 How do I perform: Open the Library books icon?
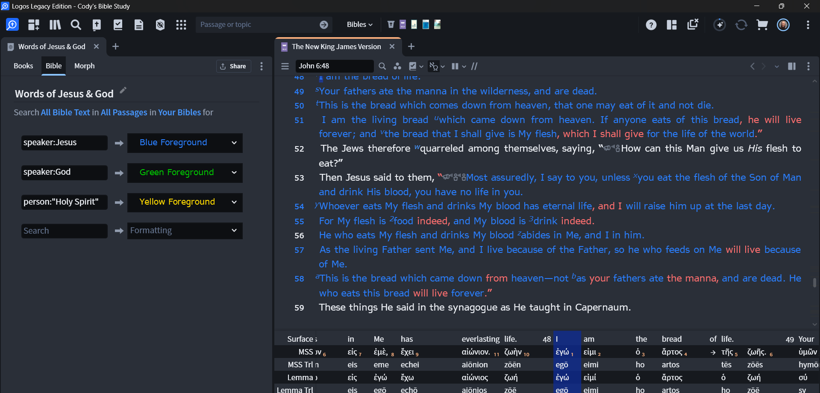(x=55, y=25)
